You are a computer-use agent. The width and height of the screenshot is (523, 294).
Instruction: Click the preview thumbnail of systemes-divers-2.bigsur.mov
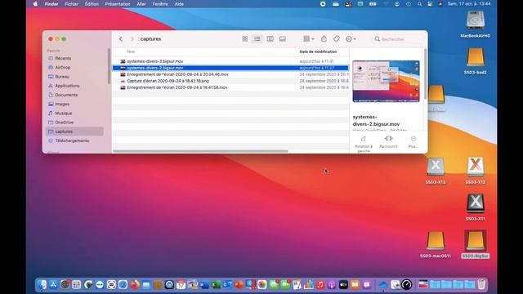pyautogui.click(x=386, y=82)
